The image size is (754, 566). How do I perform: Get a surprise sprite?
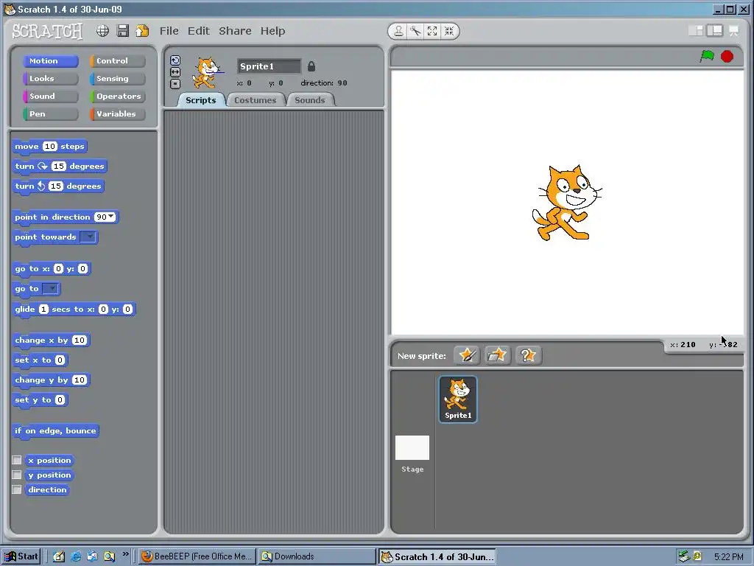coord(528,356)
